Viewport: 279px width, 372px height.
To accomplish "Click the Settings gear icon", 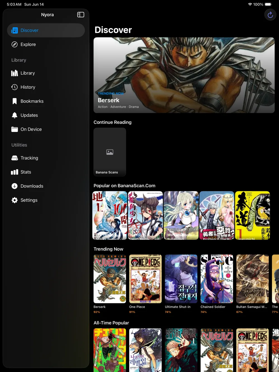I will 15,200.
